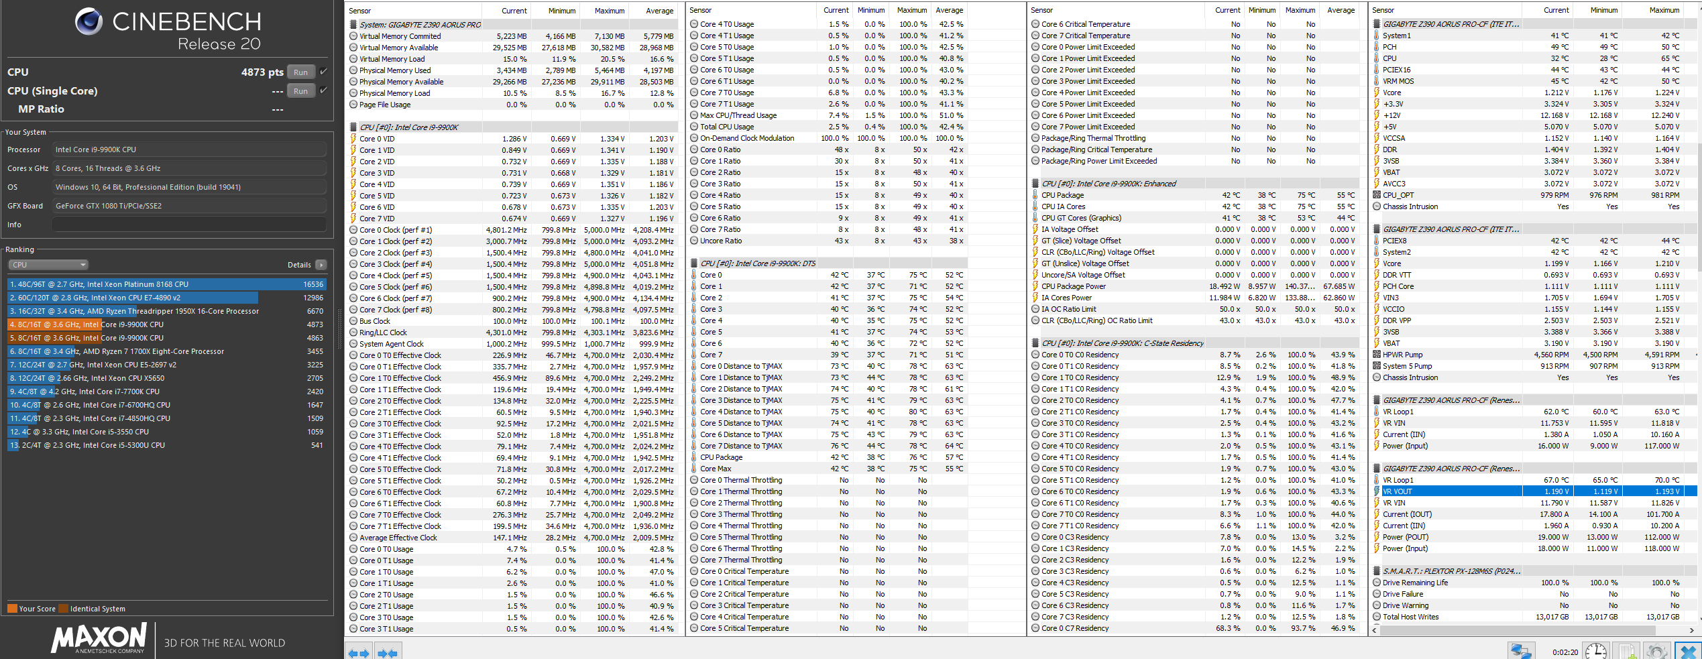Click the CPU Package Power lightning icon

(1035, 286)
